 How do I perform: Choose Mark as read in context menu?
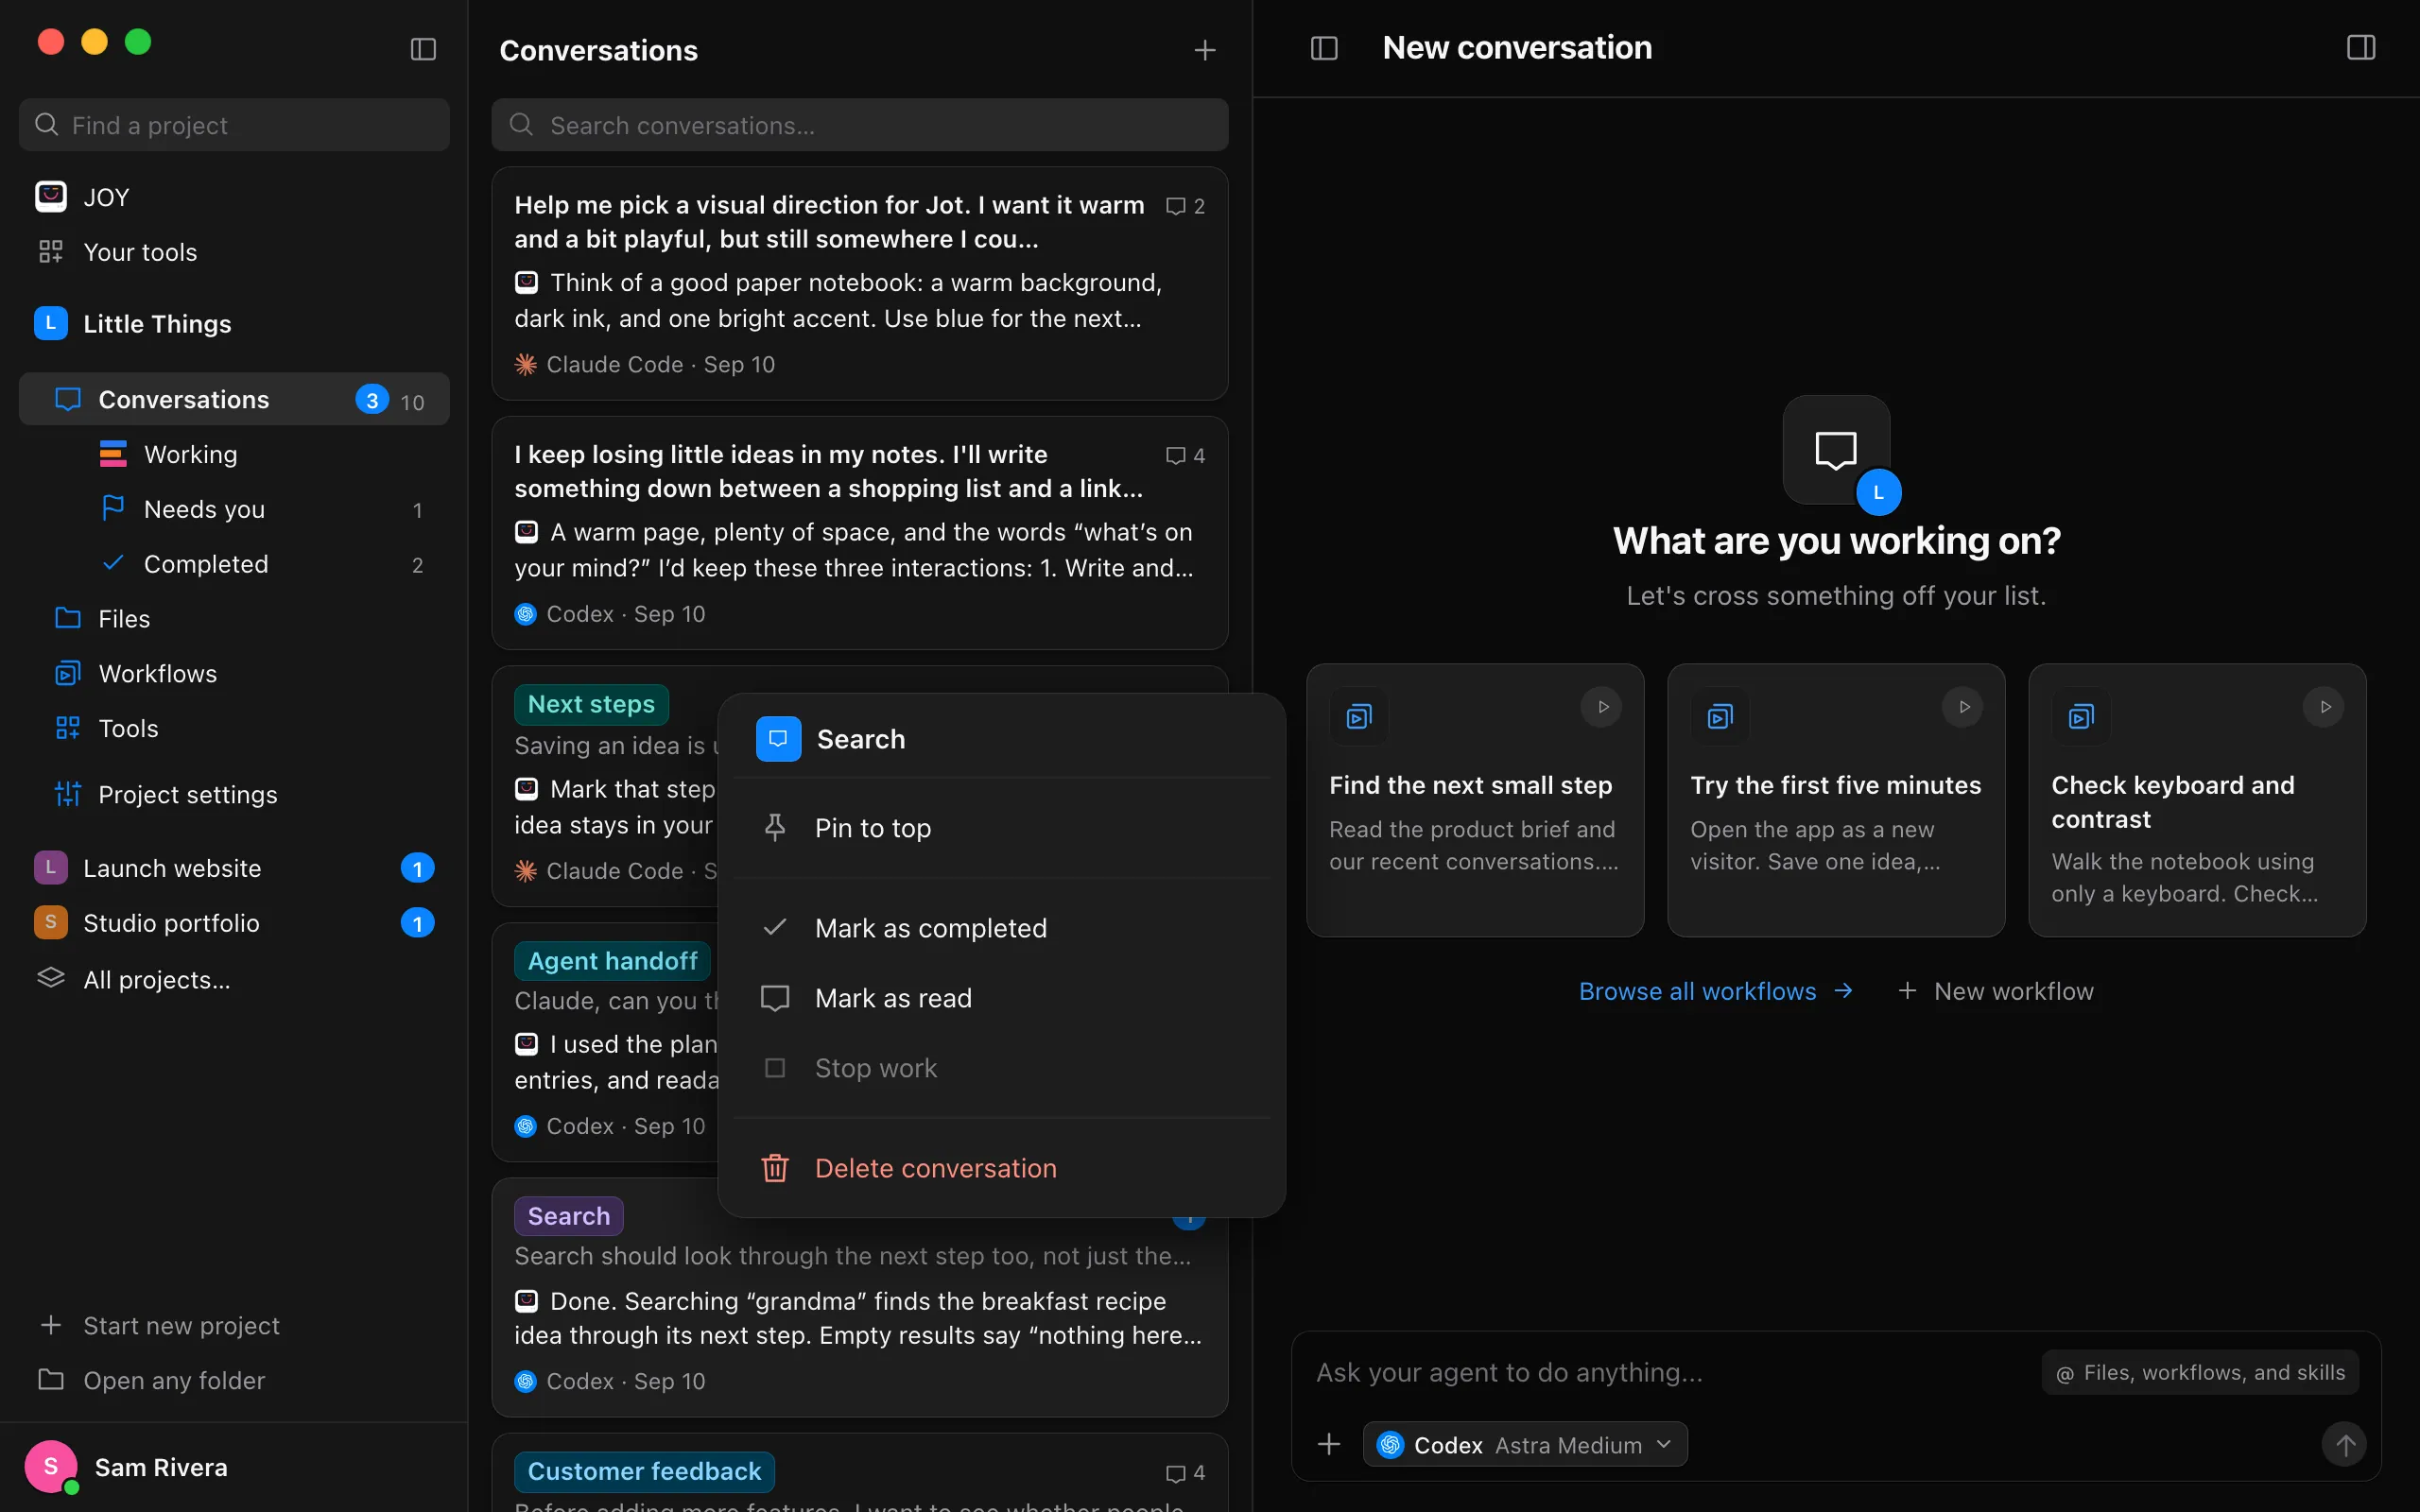1002,998
